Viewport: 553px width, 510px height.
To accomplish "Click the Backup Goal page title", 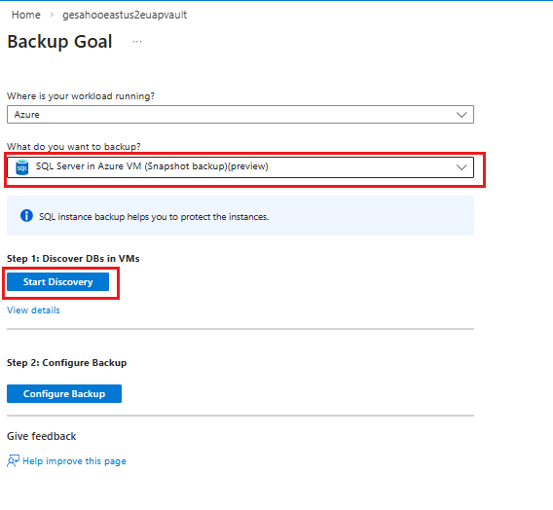I will click(x=59, y=42).
